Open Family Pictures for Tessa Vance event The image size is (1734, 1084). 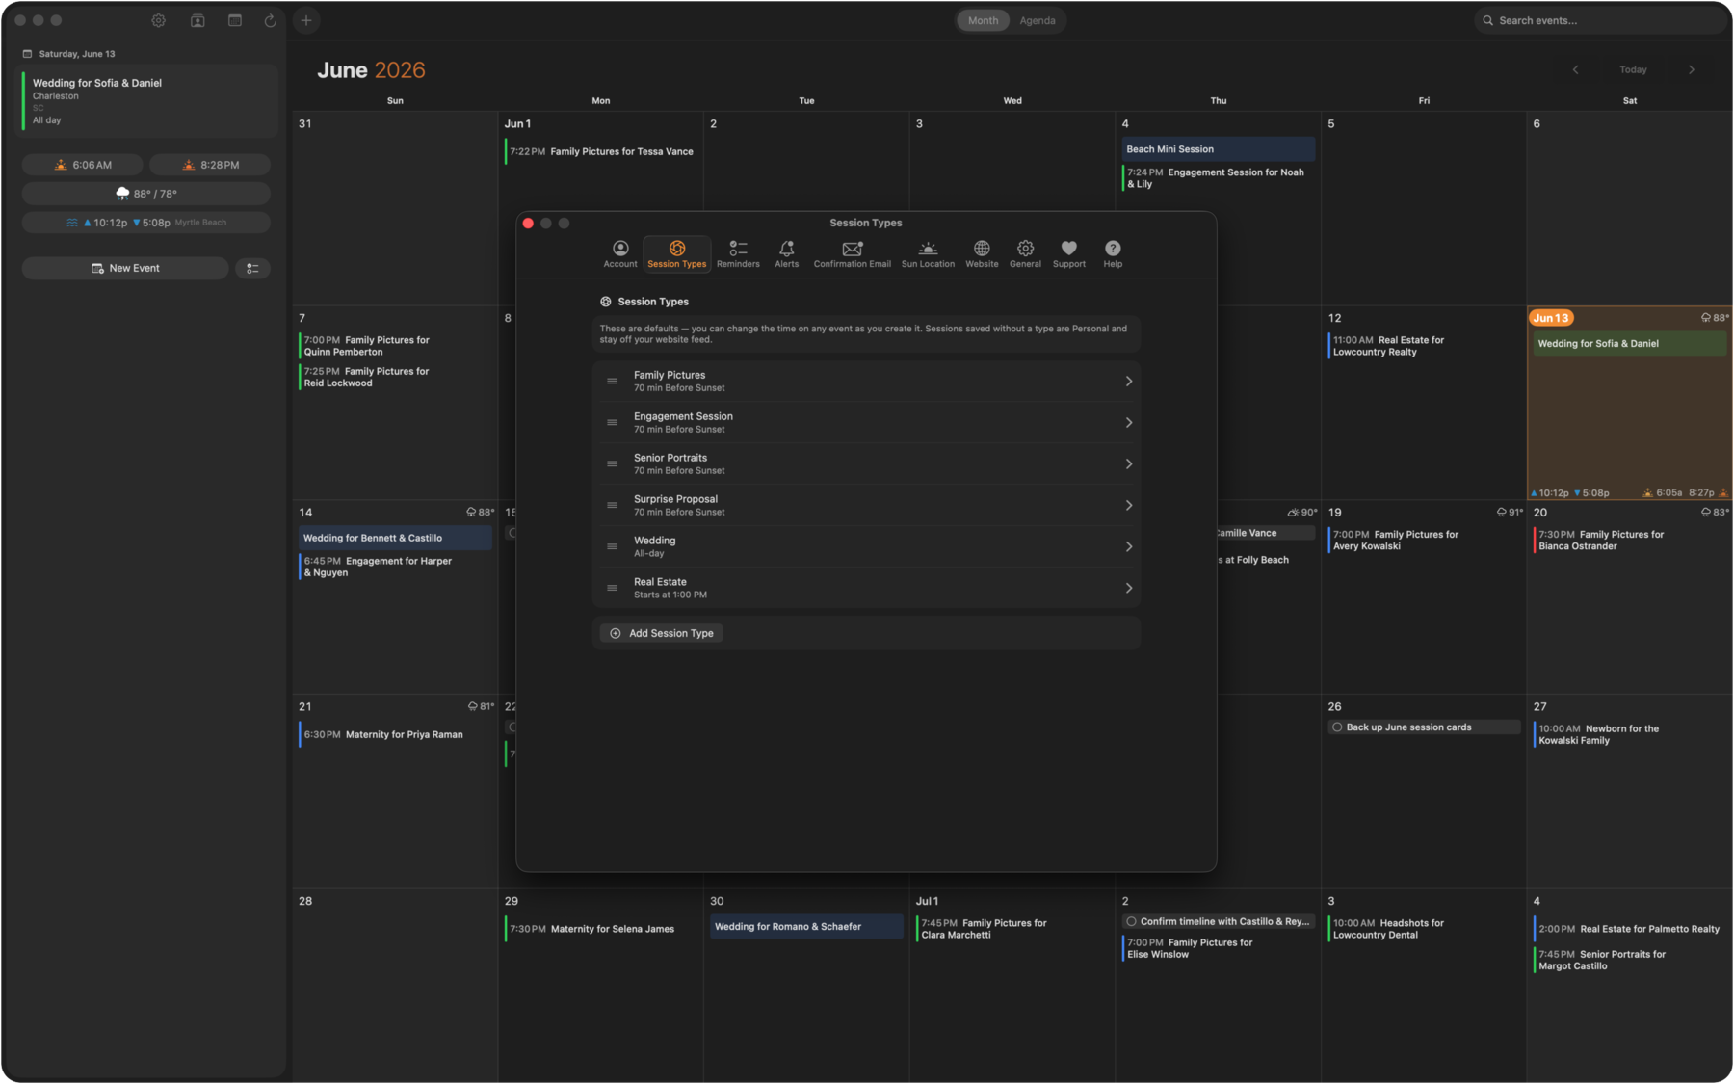[x=600, y=151]
